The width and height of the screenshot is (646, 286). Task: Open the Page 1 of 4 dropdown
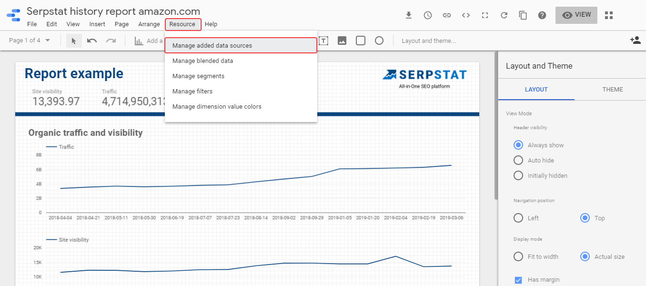coord(30,41)
